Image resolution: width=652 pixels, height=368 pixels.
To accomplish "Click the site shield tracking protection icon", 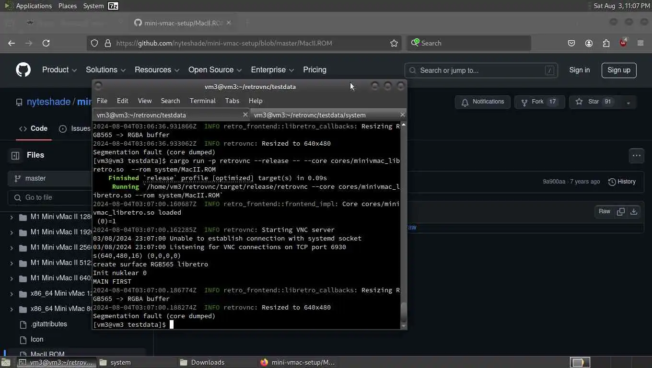I will (x=94, y=43).
